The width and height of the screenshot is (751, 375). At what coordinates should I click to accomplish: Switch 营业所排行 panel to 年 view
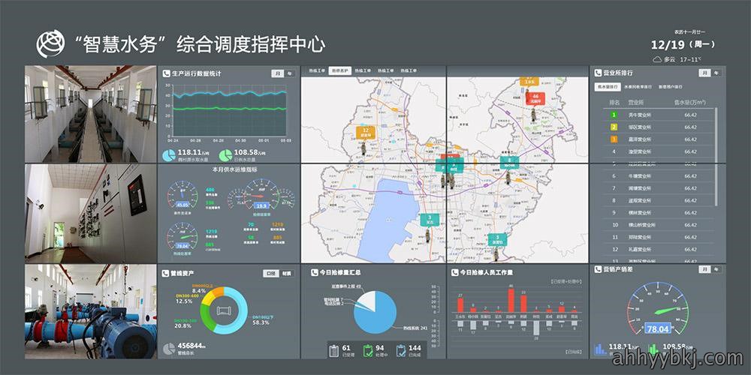[x=716, y=73]
